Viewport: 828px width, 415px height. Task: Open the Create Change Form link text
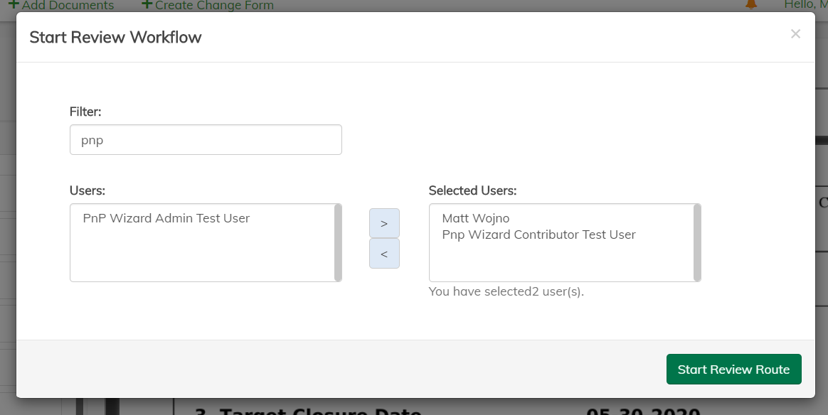click(215, 5)
